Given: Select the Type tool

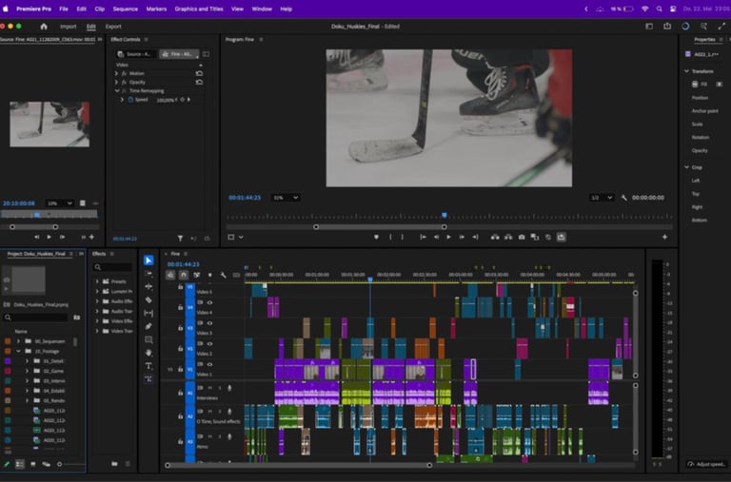Looking at the screenshot, I should click(x=148, y=365).
